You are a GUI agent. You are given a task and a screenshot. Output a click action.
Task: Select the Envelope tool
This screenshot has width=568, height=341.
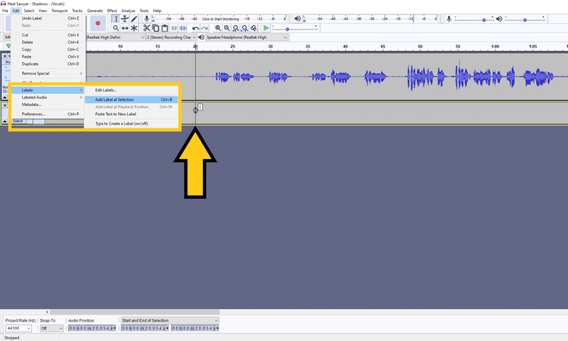[x=125, y=19]
